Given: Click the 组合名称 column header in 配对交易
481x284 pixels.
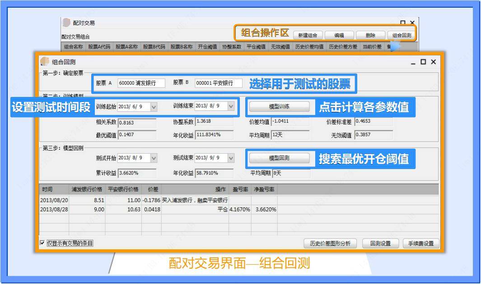Looking at the screenshot, I should [x=73, y=46].
